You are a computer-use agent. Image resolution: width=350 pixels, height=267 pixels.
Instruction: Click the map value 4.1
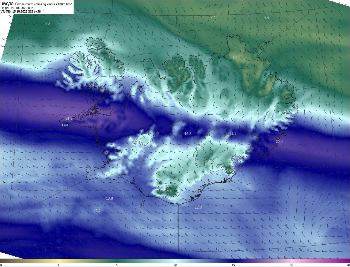point(229,170)
